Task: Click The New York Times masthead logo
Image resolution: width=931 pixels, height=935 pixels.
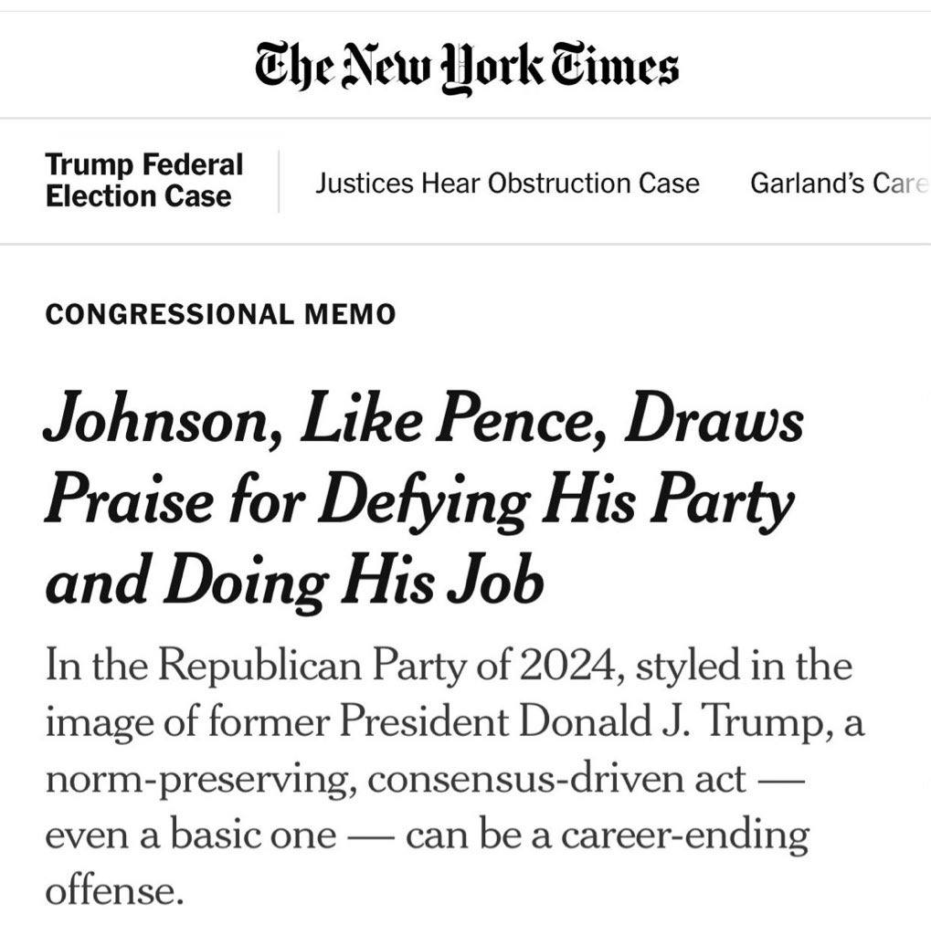Action: coord(465,68)
